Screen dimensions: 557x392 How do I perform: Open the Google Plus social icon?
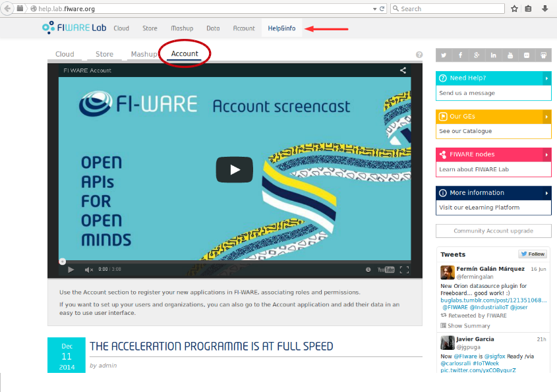pyautogui.click(x=477, y=55)
